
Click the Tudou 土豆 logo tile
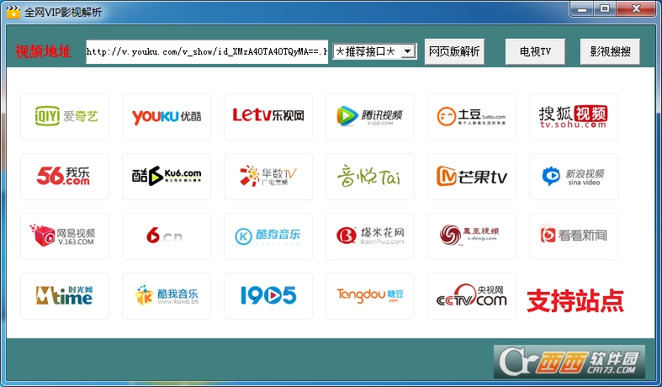(472, 117)
